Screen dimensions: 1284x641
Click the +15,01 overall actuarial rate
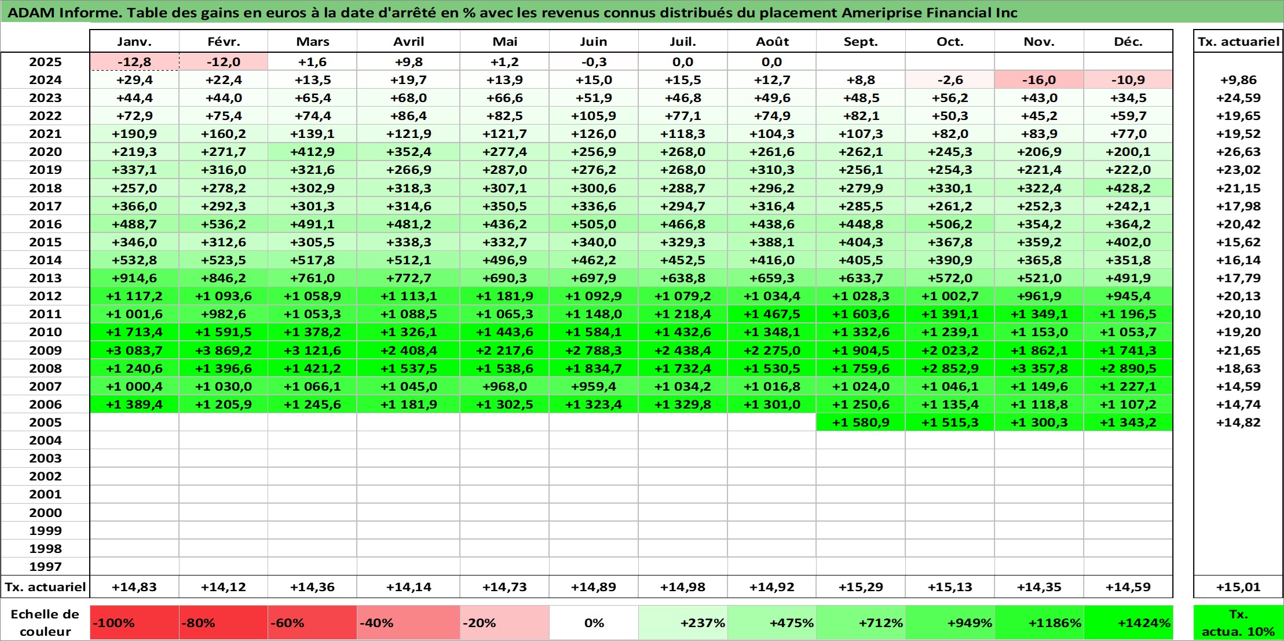[1238, 587]
